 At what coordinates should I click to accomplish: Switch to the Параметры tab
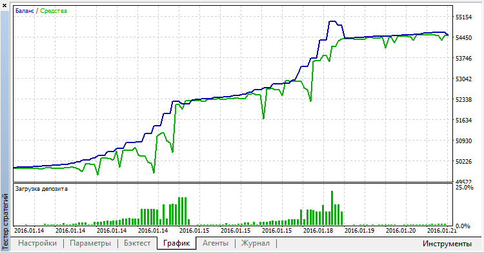tap(90, 243)
